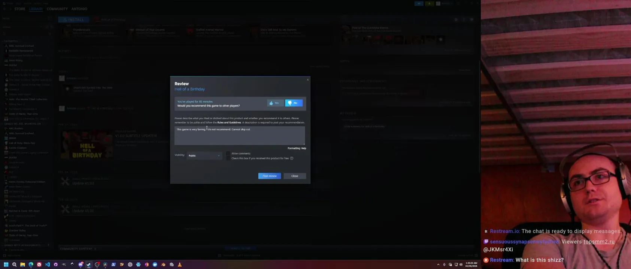Check the received product for free box

pos(228,158)
